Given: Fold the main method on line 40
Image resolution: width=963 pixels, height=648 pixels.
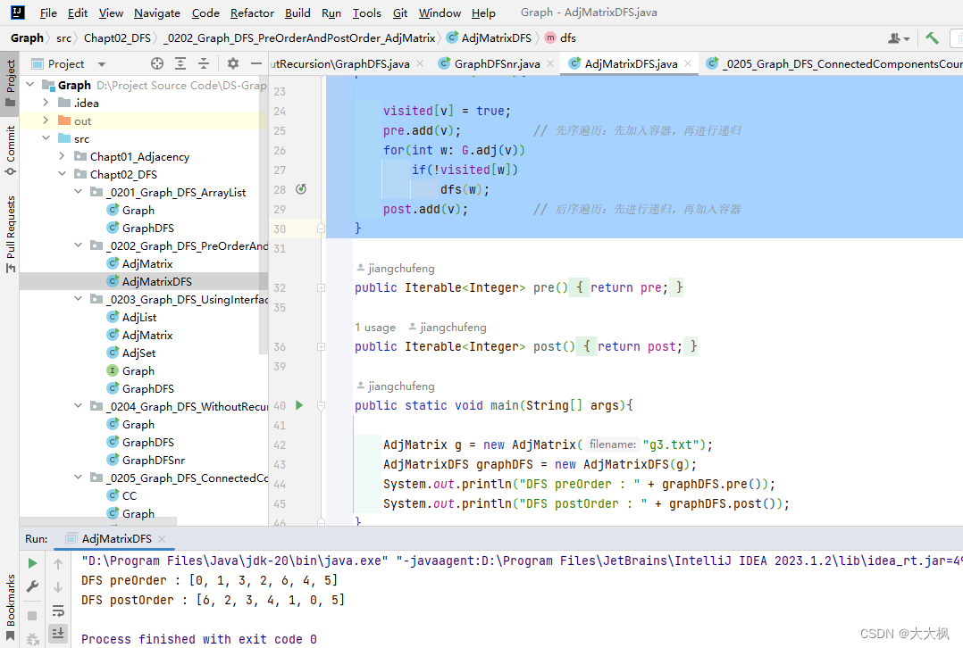Looking at the screenshot, I should tap(321, 405).
